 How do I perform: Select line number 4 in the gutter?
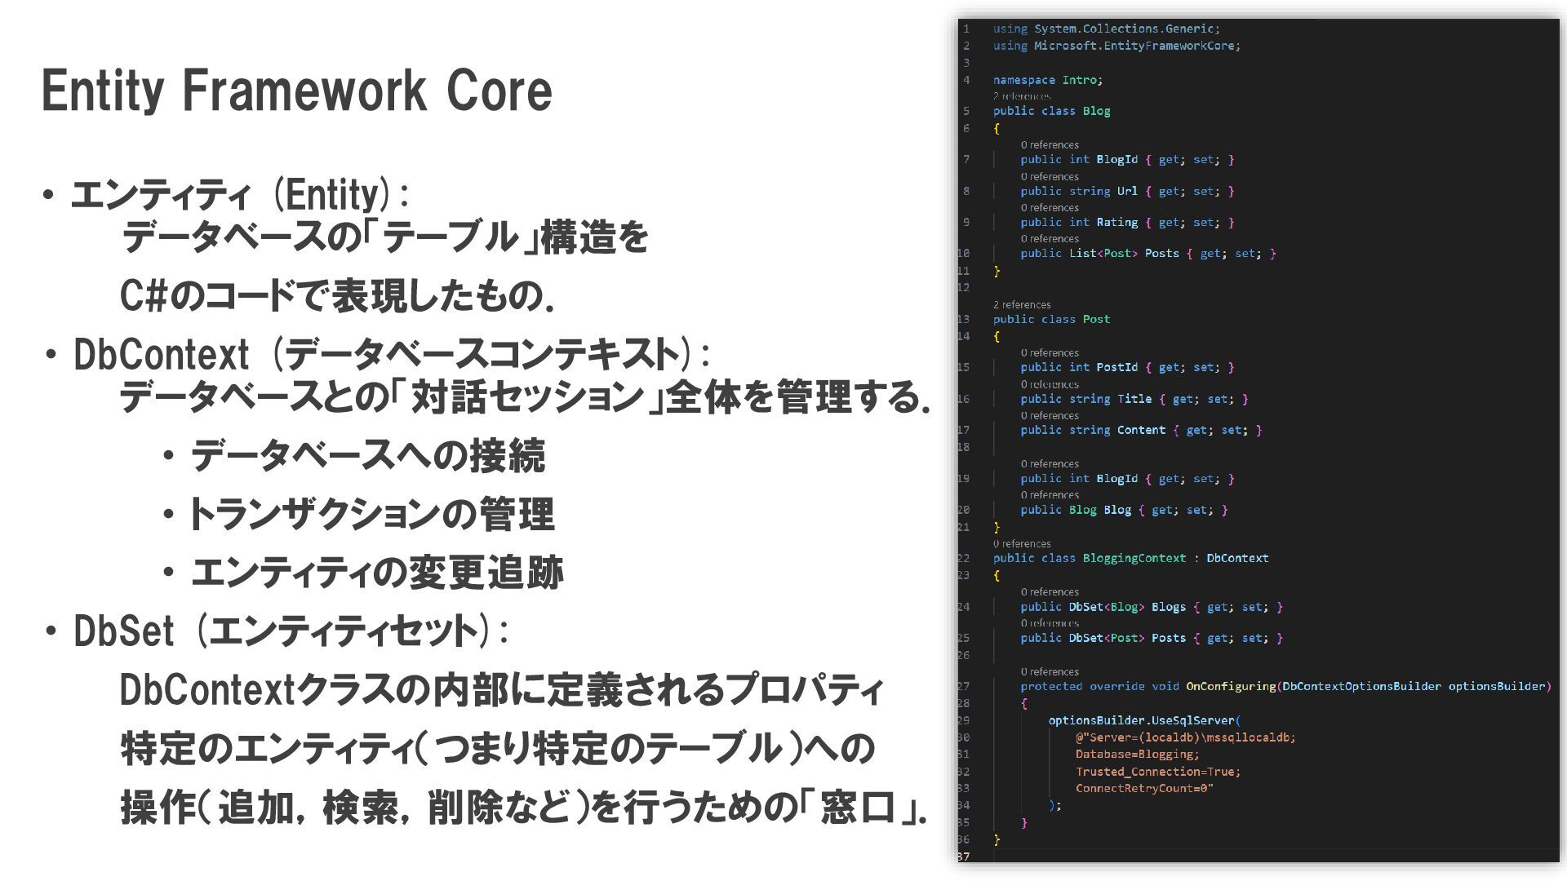pyautogui.click(x=966, y=80)
